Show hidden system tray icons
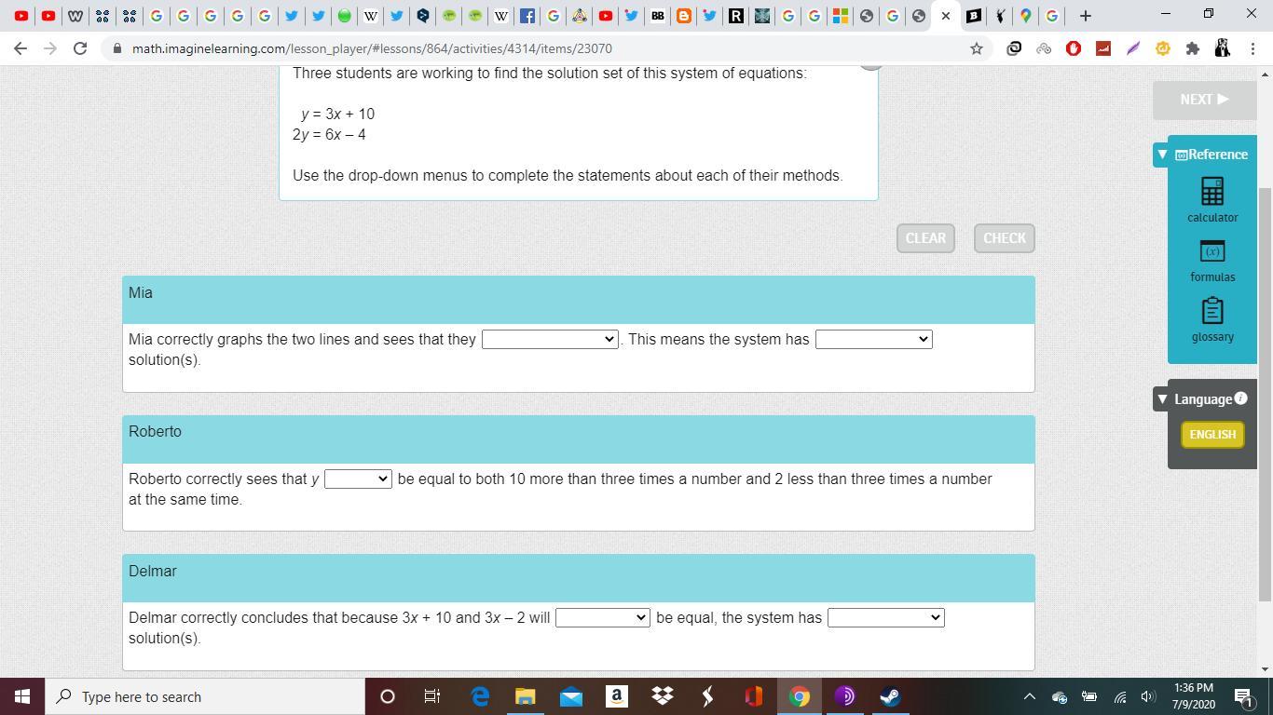 pos(1030,696)
